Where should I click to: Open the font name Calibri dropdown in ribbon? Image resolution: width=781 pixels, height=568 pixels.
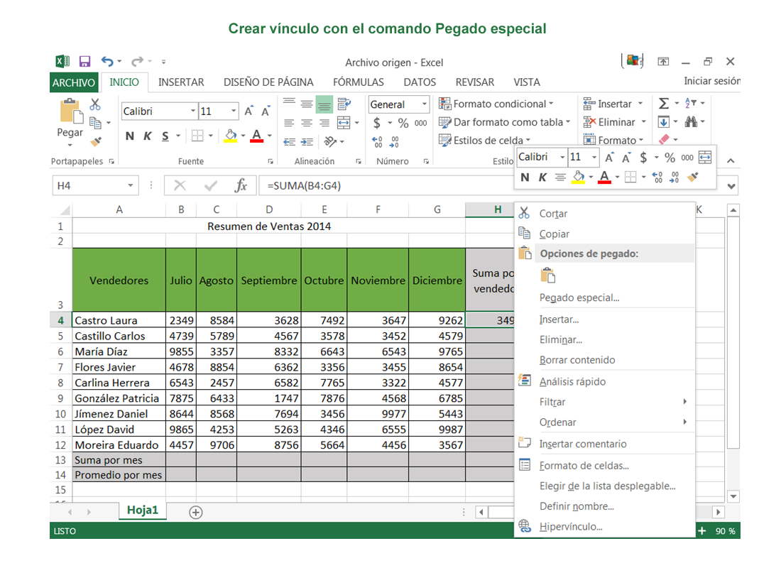192,111
